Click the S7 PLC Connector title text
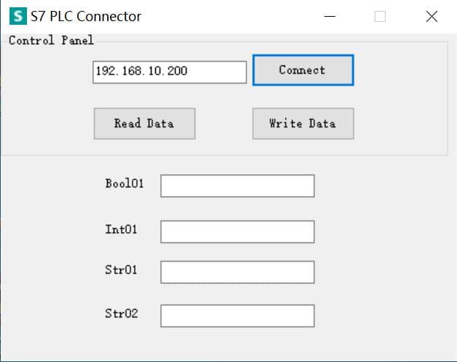 coord(86,16)
